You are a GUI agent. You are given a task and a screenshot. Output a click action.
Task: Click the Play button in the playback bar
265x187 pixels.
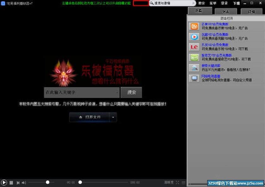(x=4, y=183)
